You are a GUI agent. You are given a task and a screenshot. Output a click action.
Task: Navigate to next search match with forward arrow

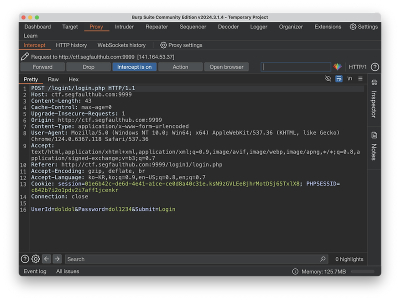(x=56, y=259)
